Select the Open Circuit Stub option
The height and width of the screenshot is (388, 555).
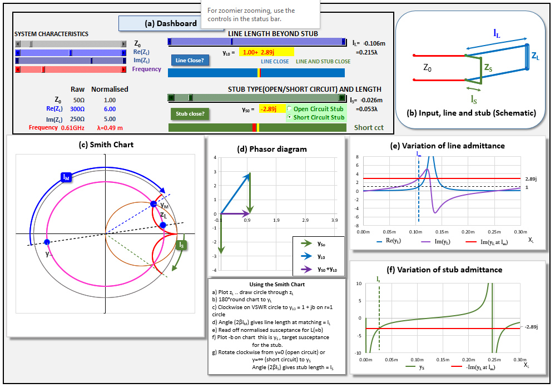click(289, 110)
